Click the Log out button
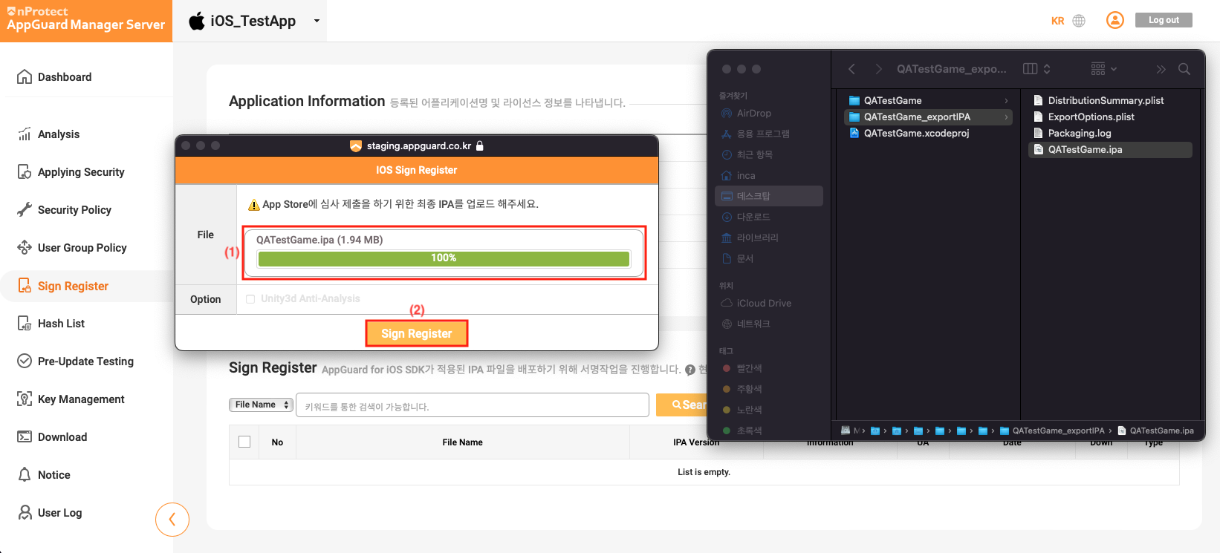Image resolution: width=1220 pixels, height=553 pixels. coord(1163,20)
